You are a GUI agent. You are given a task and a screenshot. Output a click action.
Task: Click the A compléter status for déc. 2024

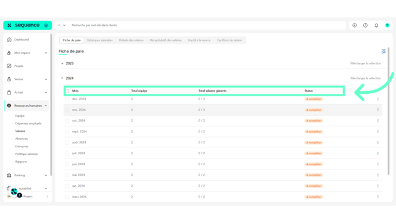[x=314, y=99]
